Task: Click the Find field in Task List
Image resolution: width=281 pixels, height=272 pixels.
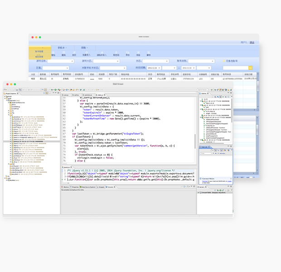Action: click(206, 154)
